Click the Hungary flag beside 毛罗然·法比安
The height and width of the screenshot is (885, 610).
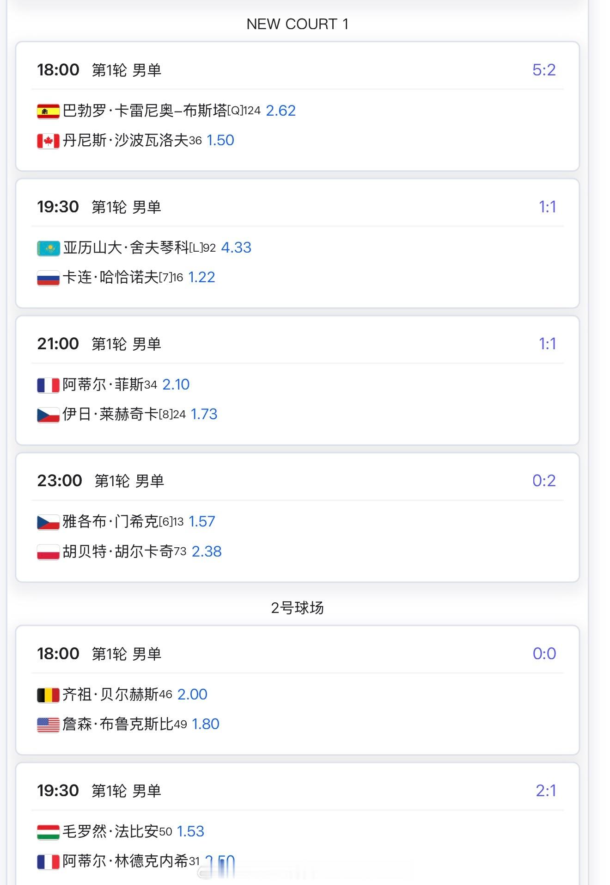(48, 832)
